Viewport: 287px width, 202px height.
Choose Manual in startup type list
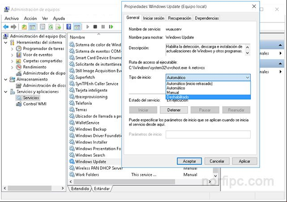[208, 92]
